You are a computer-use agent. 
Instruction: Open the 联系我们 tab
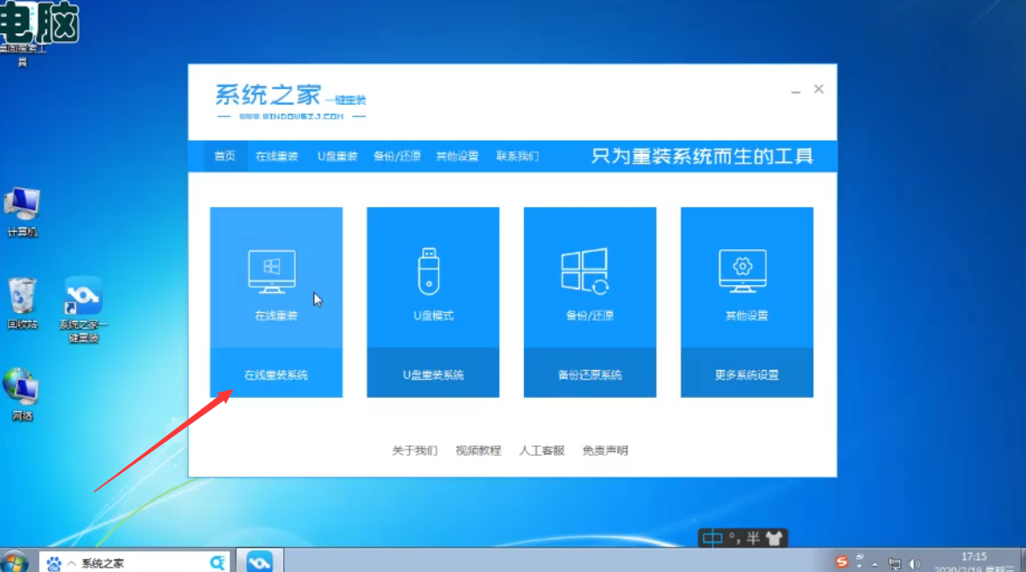(x=517, y=156)
